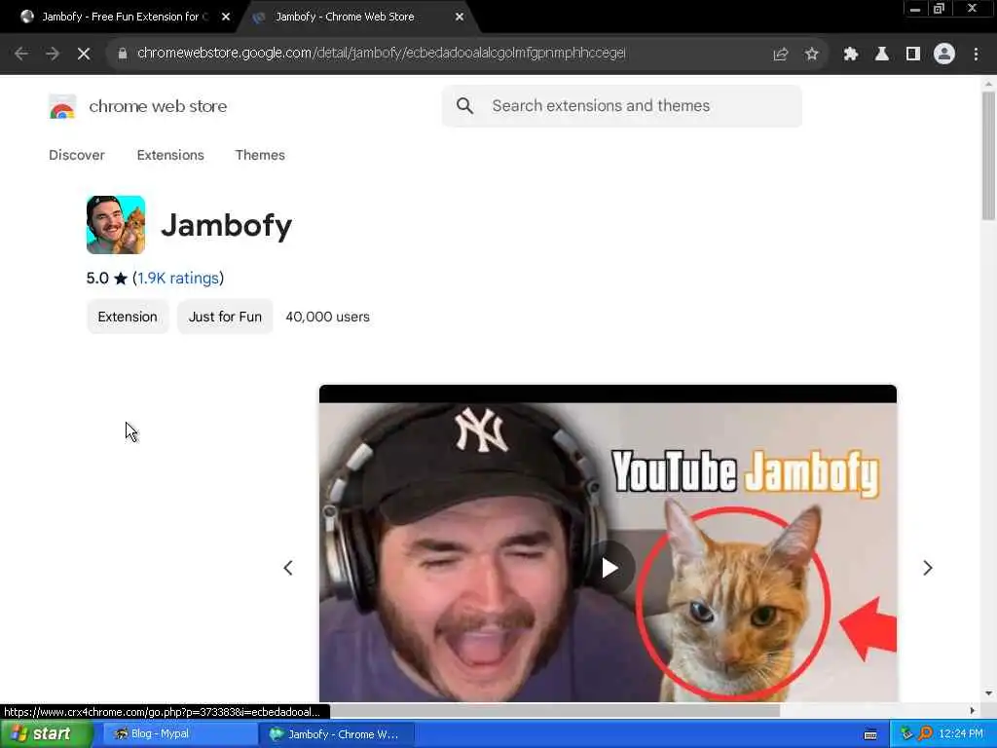This screenshot has height=748, width=997.
Task: Click the search magnifier icon
Action: pos(464,105)
